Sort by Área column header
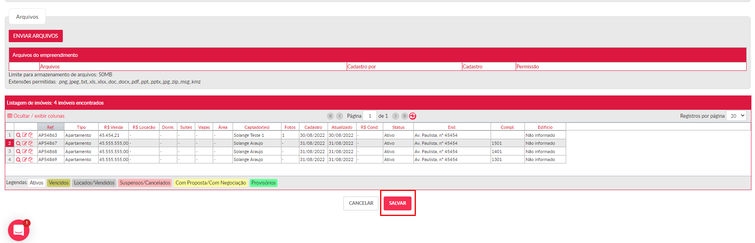The image size is (755, 243). point(223,127)
